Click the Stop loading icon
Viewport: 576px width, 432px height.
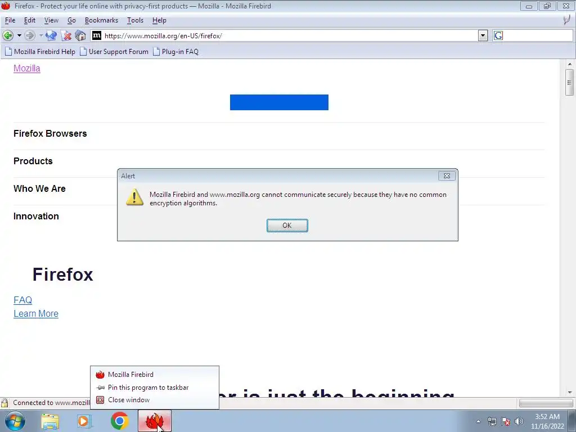click(66, 35)
